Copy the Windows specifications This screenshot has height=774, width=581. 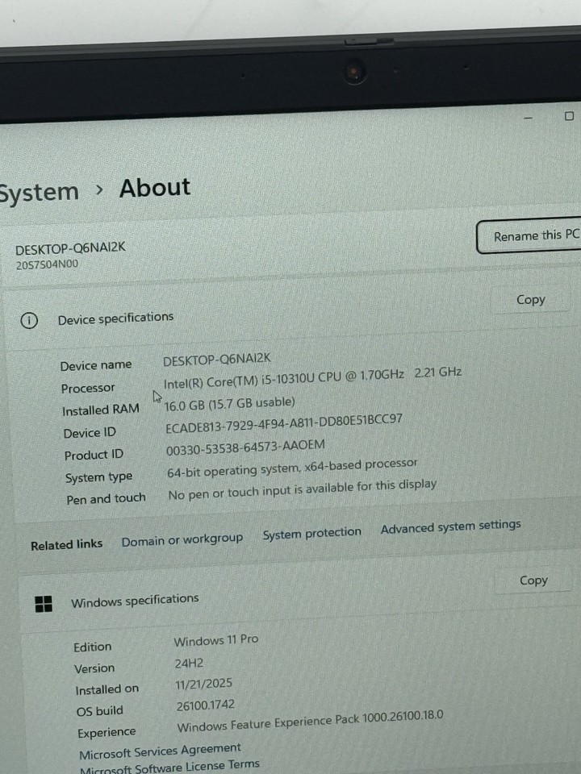(x=533, y=580)
